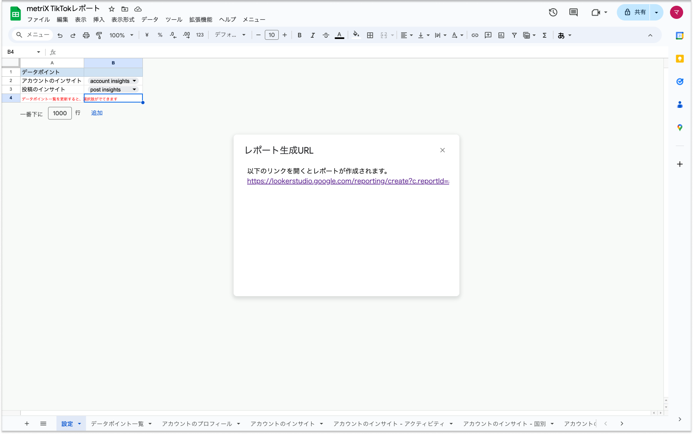Image resolution: width=693 pixels, height=434 pixels.
Task: Open the account insights cell dropdown
Action: [x=134, y=81]
